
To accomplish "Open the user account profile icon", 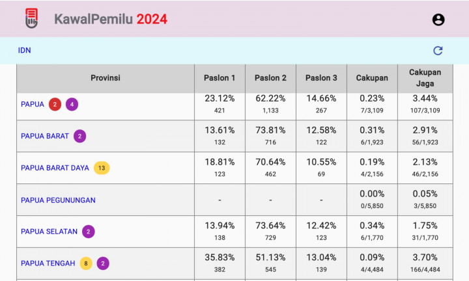I will [x=438, y=20].
